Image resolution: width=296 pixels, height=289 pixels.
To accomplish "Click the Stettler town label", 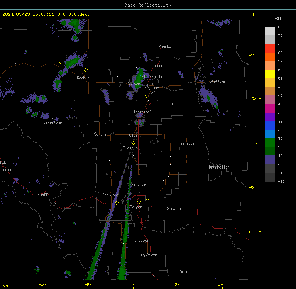I will coord(218,81).
